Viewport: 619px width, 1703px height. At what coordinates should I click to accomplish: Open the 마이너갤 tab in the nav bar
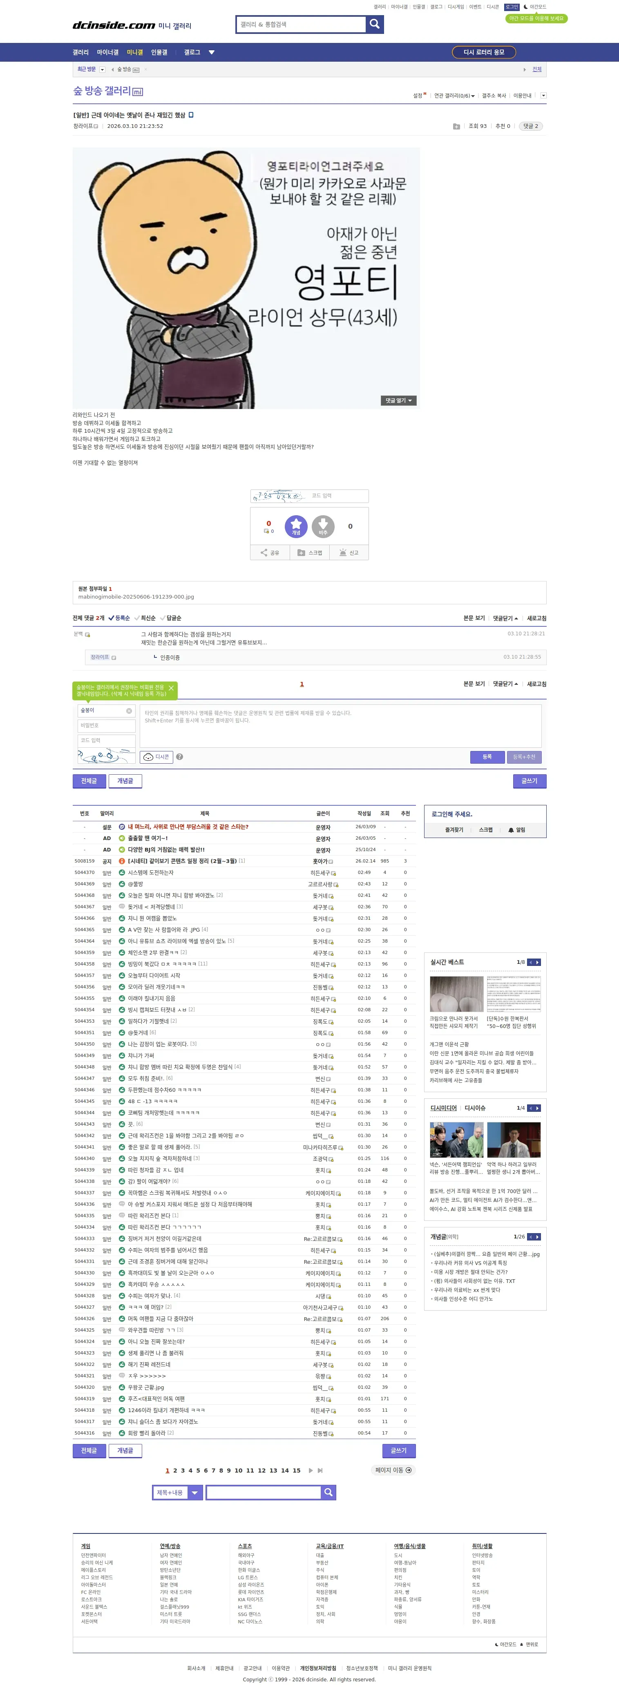pos(108,52)
